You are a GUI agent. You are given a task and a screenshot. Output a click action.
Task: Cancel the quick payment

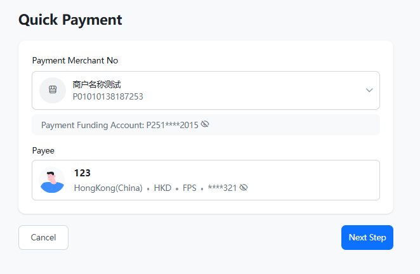(43, 237)
